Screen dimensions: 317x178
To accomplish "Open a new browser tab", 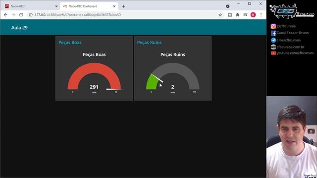I will (123, 6).
